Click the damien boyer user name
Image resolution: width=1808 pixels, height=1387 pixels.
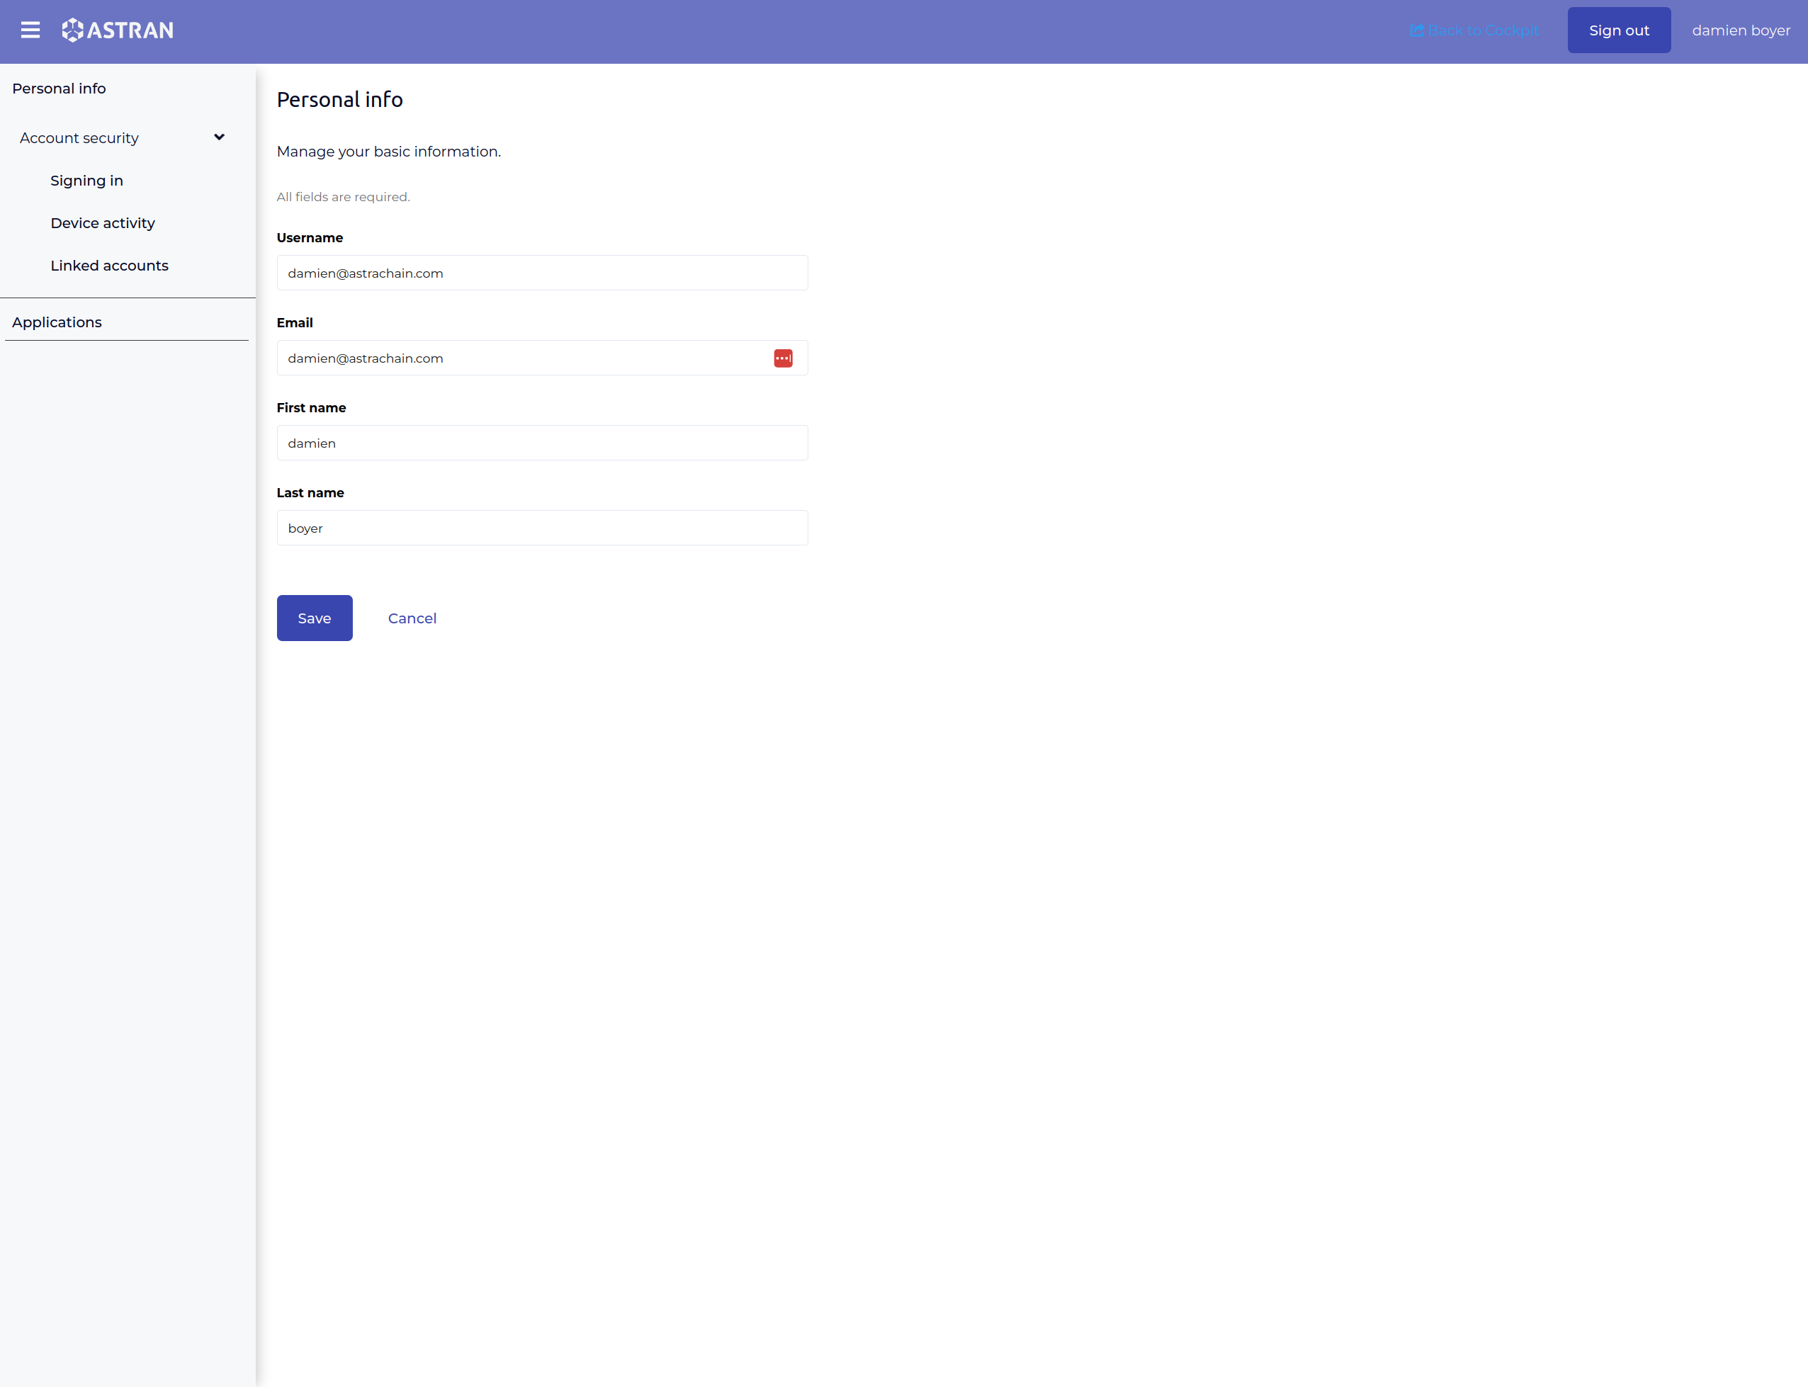click(1741, 30)
